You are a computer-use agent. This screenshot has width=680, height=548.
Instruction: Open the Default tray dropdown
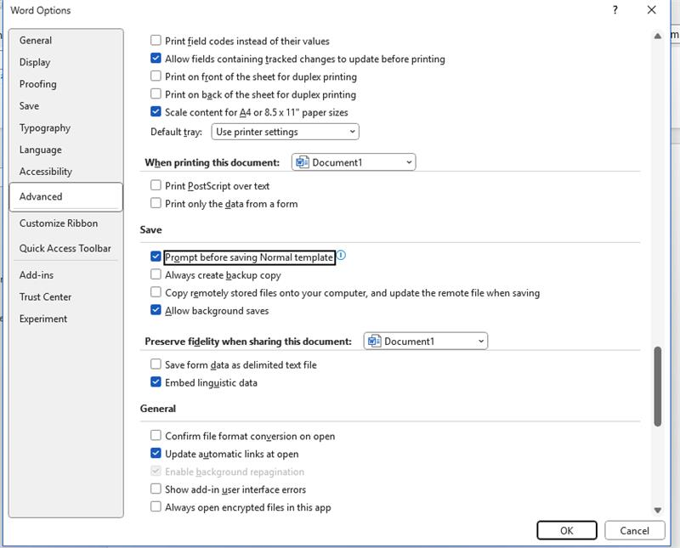tap(353, 132)
